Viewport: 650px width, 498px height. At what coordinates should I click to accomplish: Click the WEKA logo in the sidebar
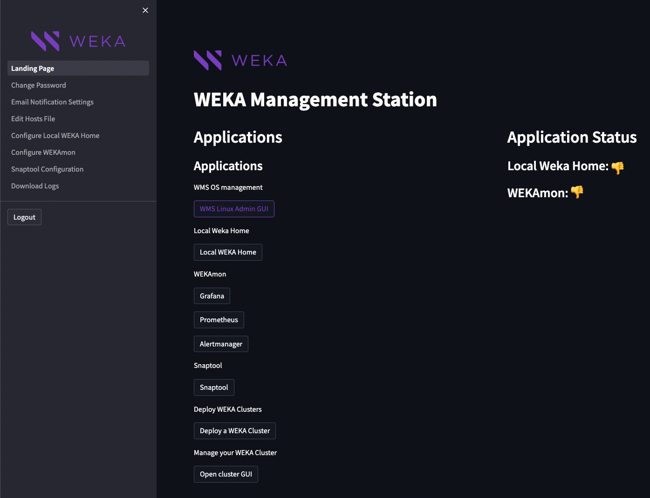pos(78,41)
